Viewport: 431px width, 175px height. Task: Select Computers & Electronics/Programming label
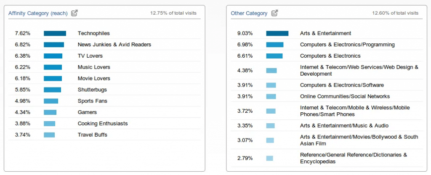pos(347,45)
